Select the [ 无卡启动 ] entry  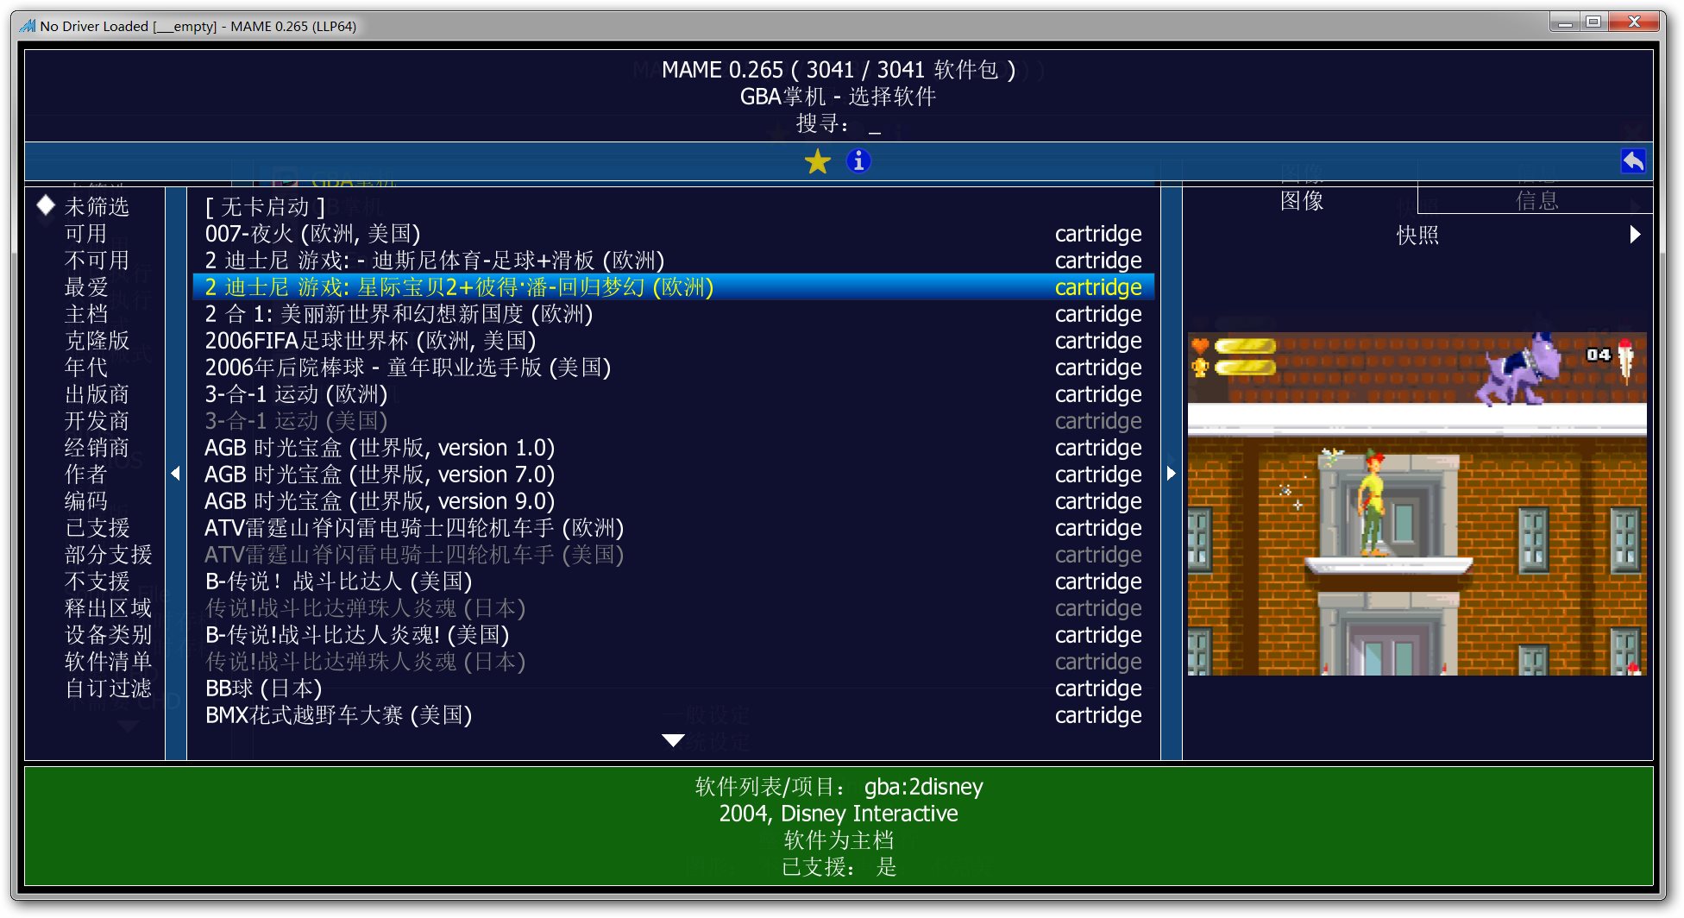pyautogui.click(x=674, y=207)
